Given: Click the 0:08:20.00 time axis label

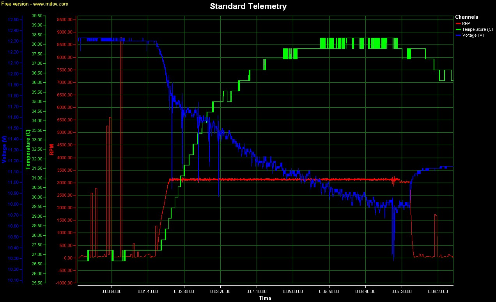Looking at the screenshot, I should point(438,291).
